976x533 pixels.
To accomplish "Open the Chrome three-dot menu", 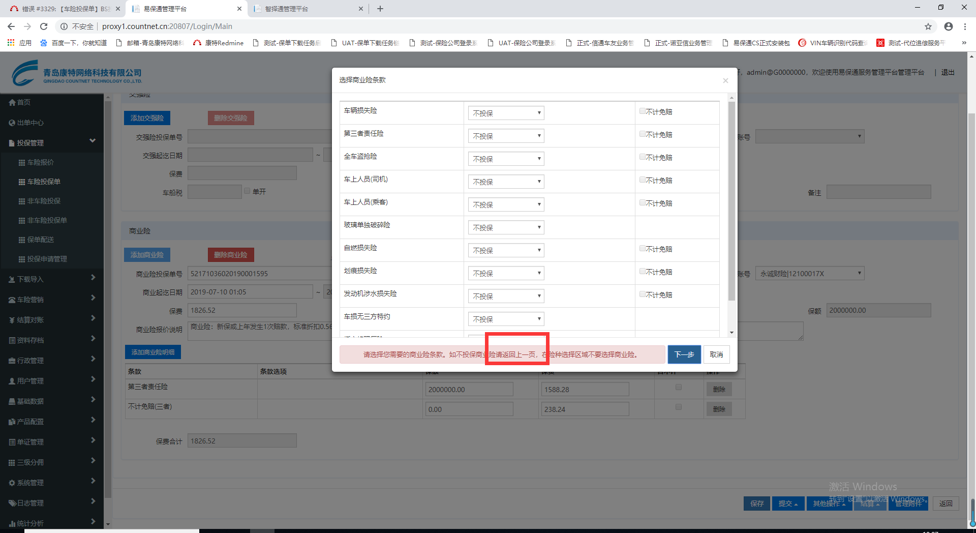I will pyautogui.click(x=965, y=26).
